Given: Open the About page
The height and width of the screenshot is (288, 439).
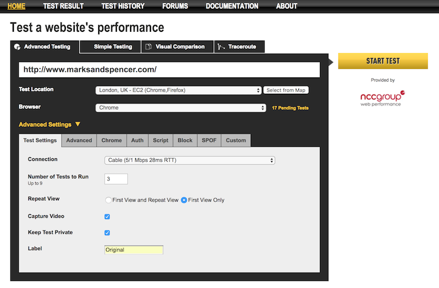Looking at the screenshot, I should pyautogui.click(x=286, y=6).
